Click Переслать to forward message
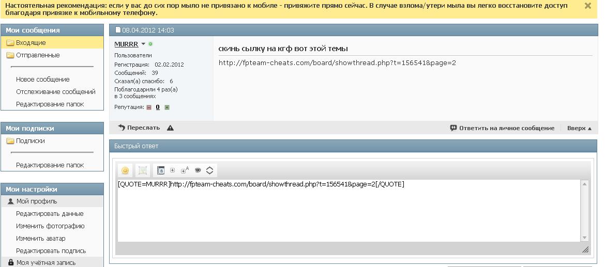 (x=139, y=128)
